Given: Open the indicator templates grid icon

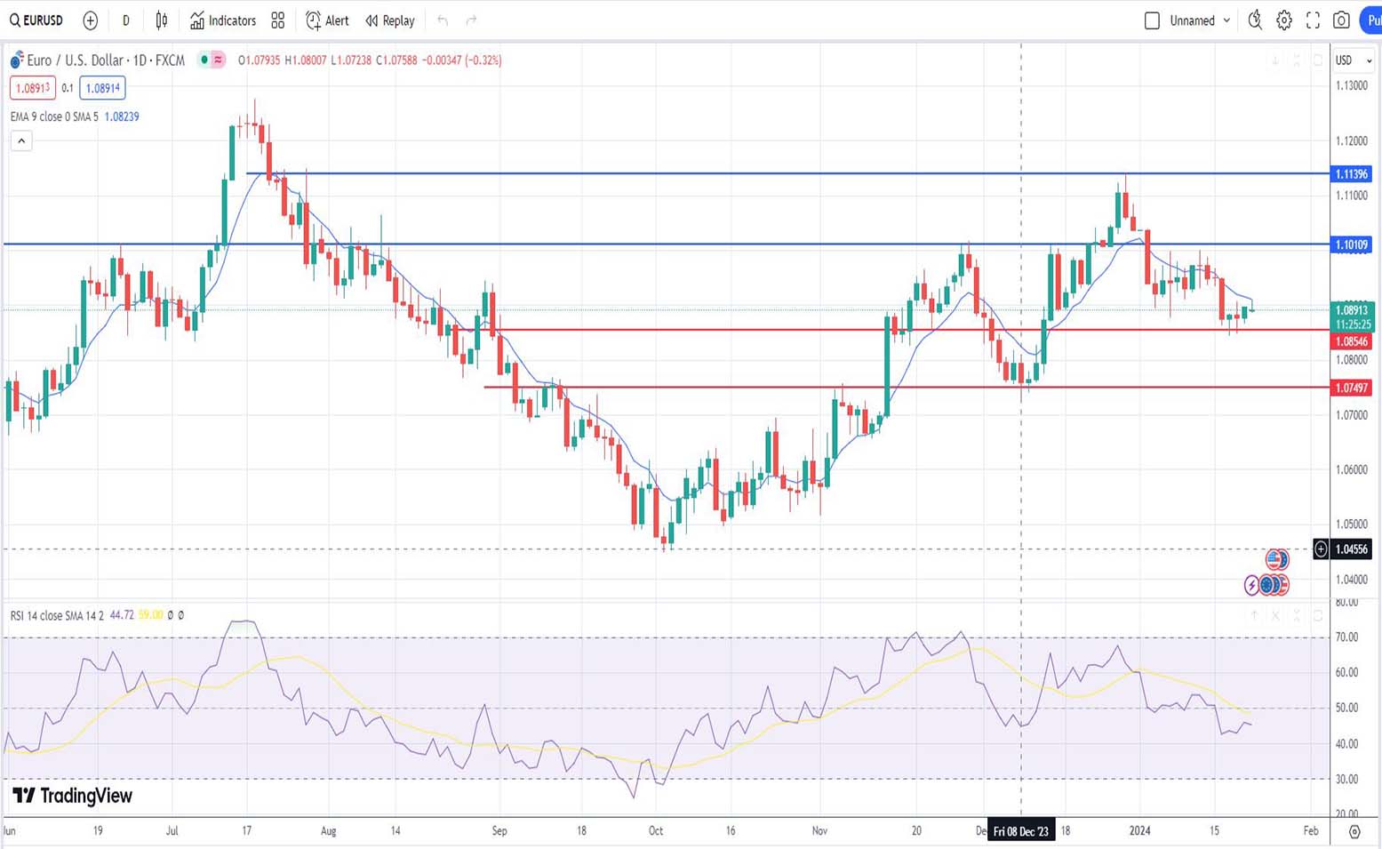Looking at the screenshot, I should (x=278, y=20).
